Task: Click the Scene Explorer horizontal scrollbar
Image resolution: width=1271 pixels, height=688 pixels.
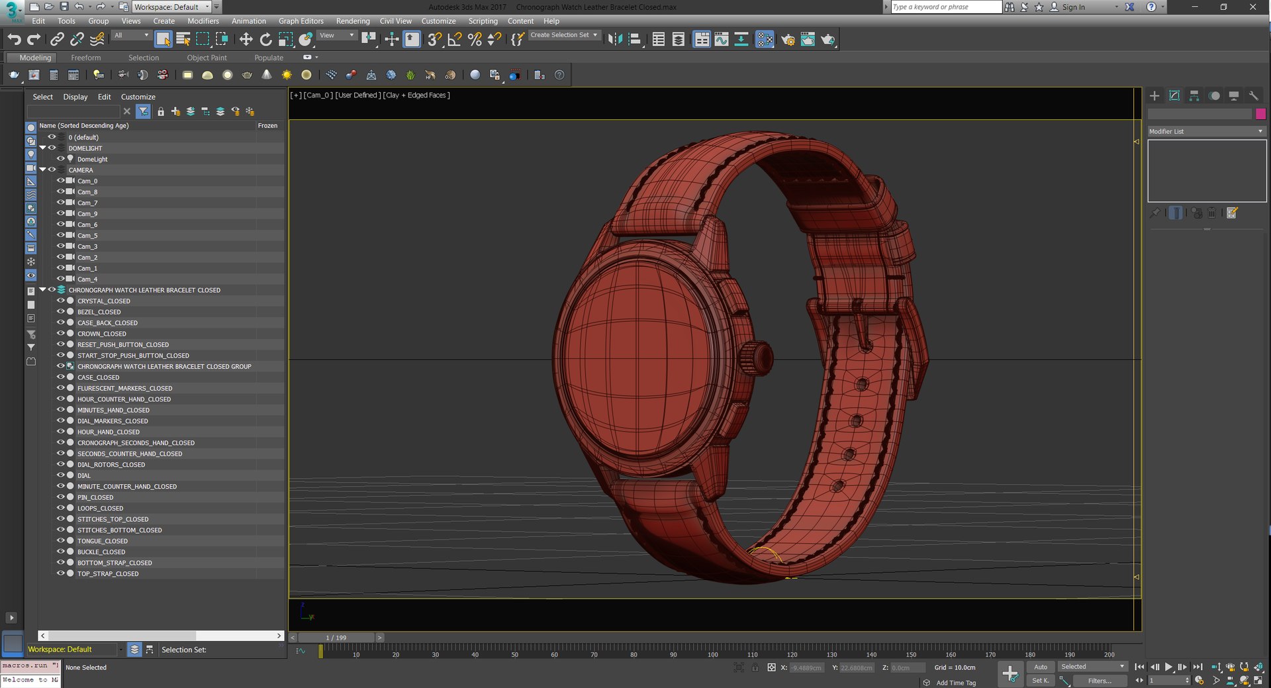Action: 161,636
